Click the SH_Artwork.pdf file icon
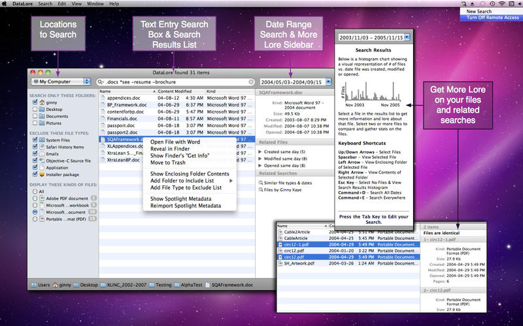This screenshot has width=523, height=326. pyautogui.click(x=280, y=263)
